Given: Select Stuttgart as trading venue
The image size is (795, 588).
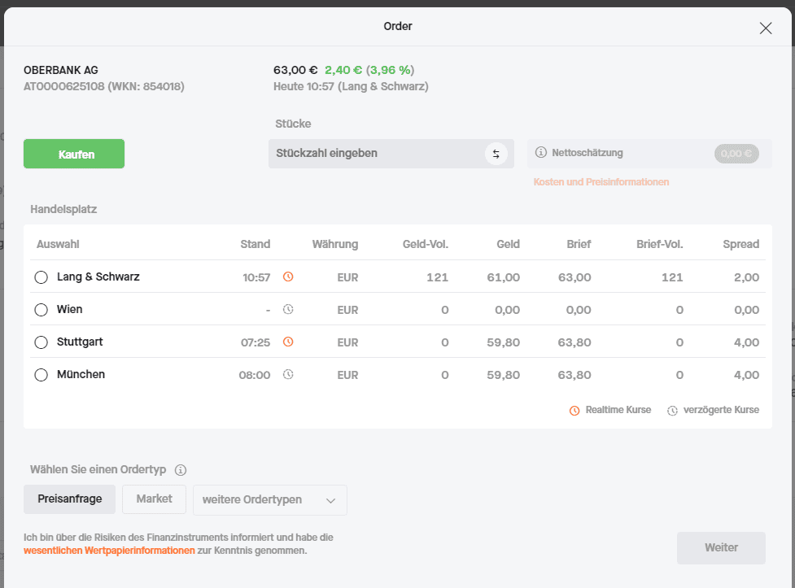Looking at the screenshot, I should [x=41, y=342].
